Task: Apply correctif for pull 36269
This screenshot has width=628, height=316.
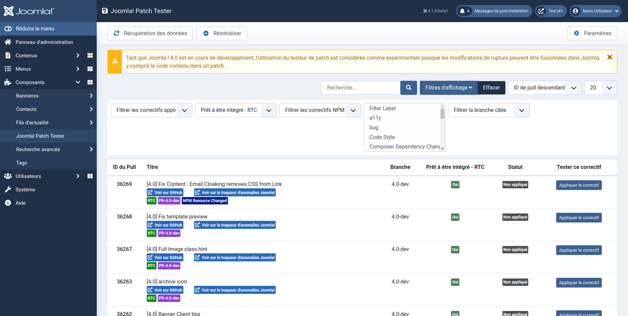Action: click(x=579, y=185)
